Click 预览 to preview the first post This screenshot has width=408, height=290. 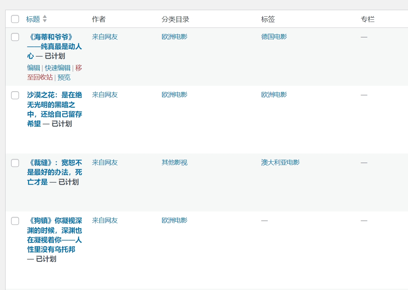[x=64, y=77]
